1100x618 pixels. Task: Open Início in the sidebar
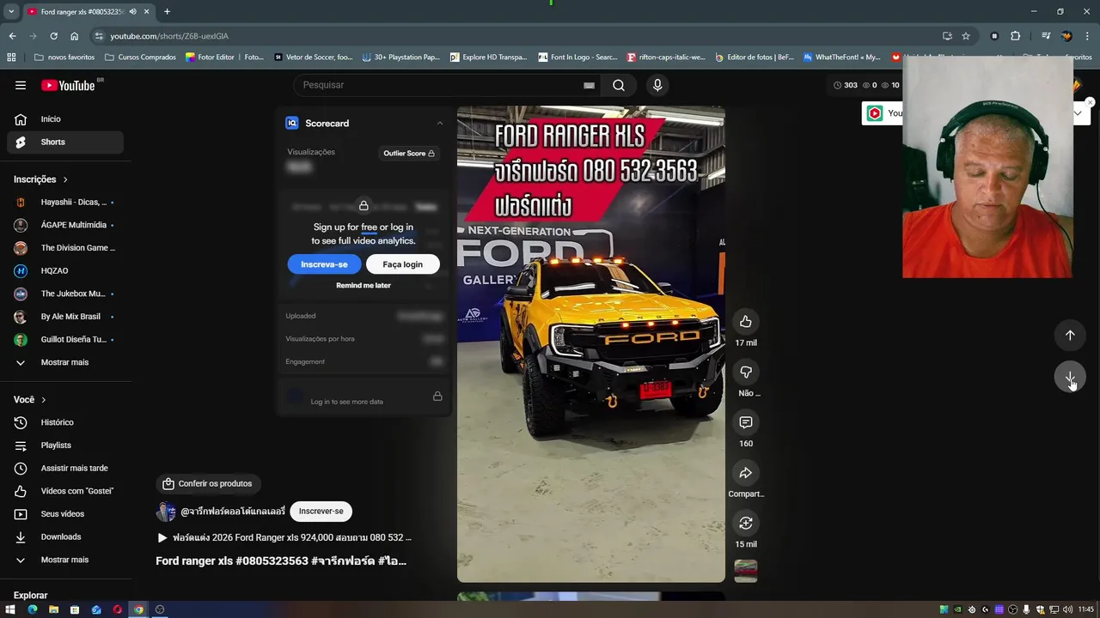click(65, 119)
